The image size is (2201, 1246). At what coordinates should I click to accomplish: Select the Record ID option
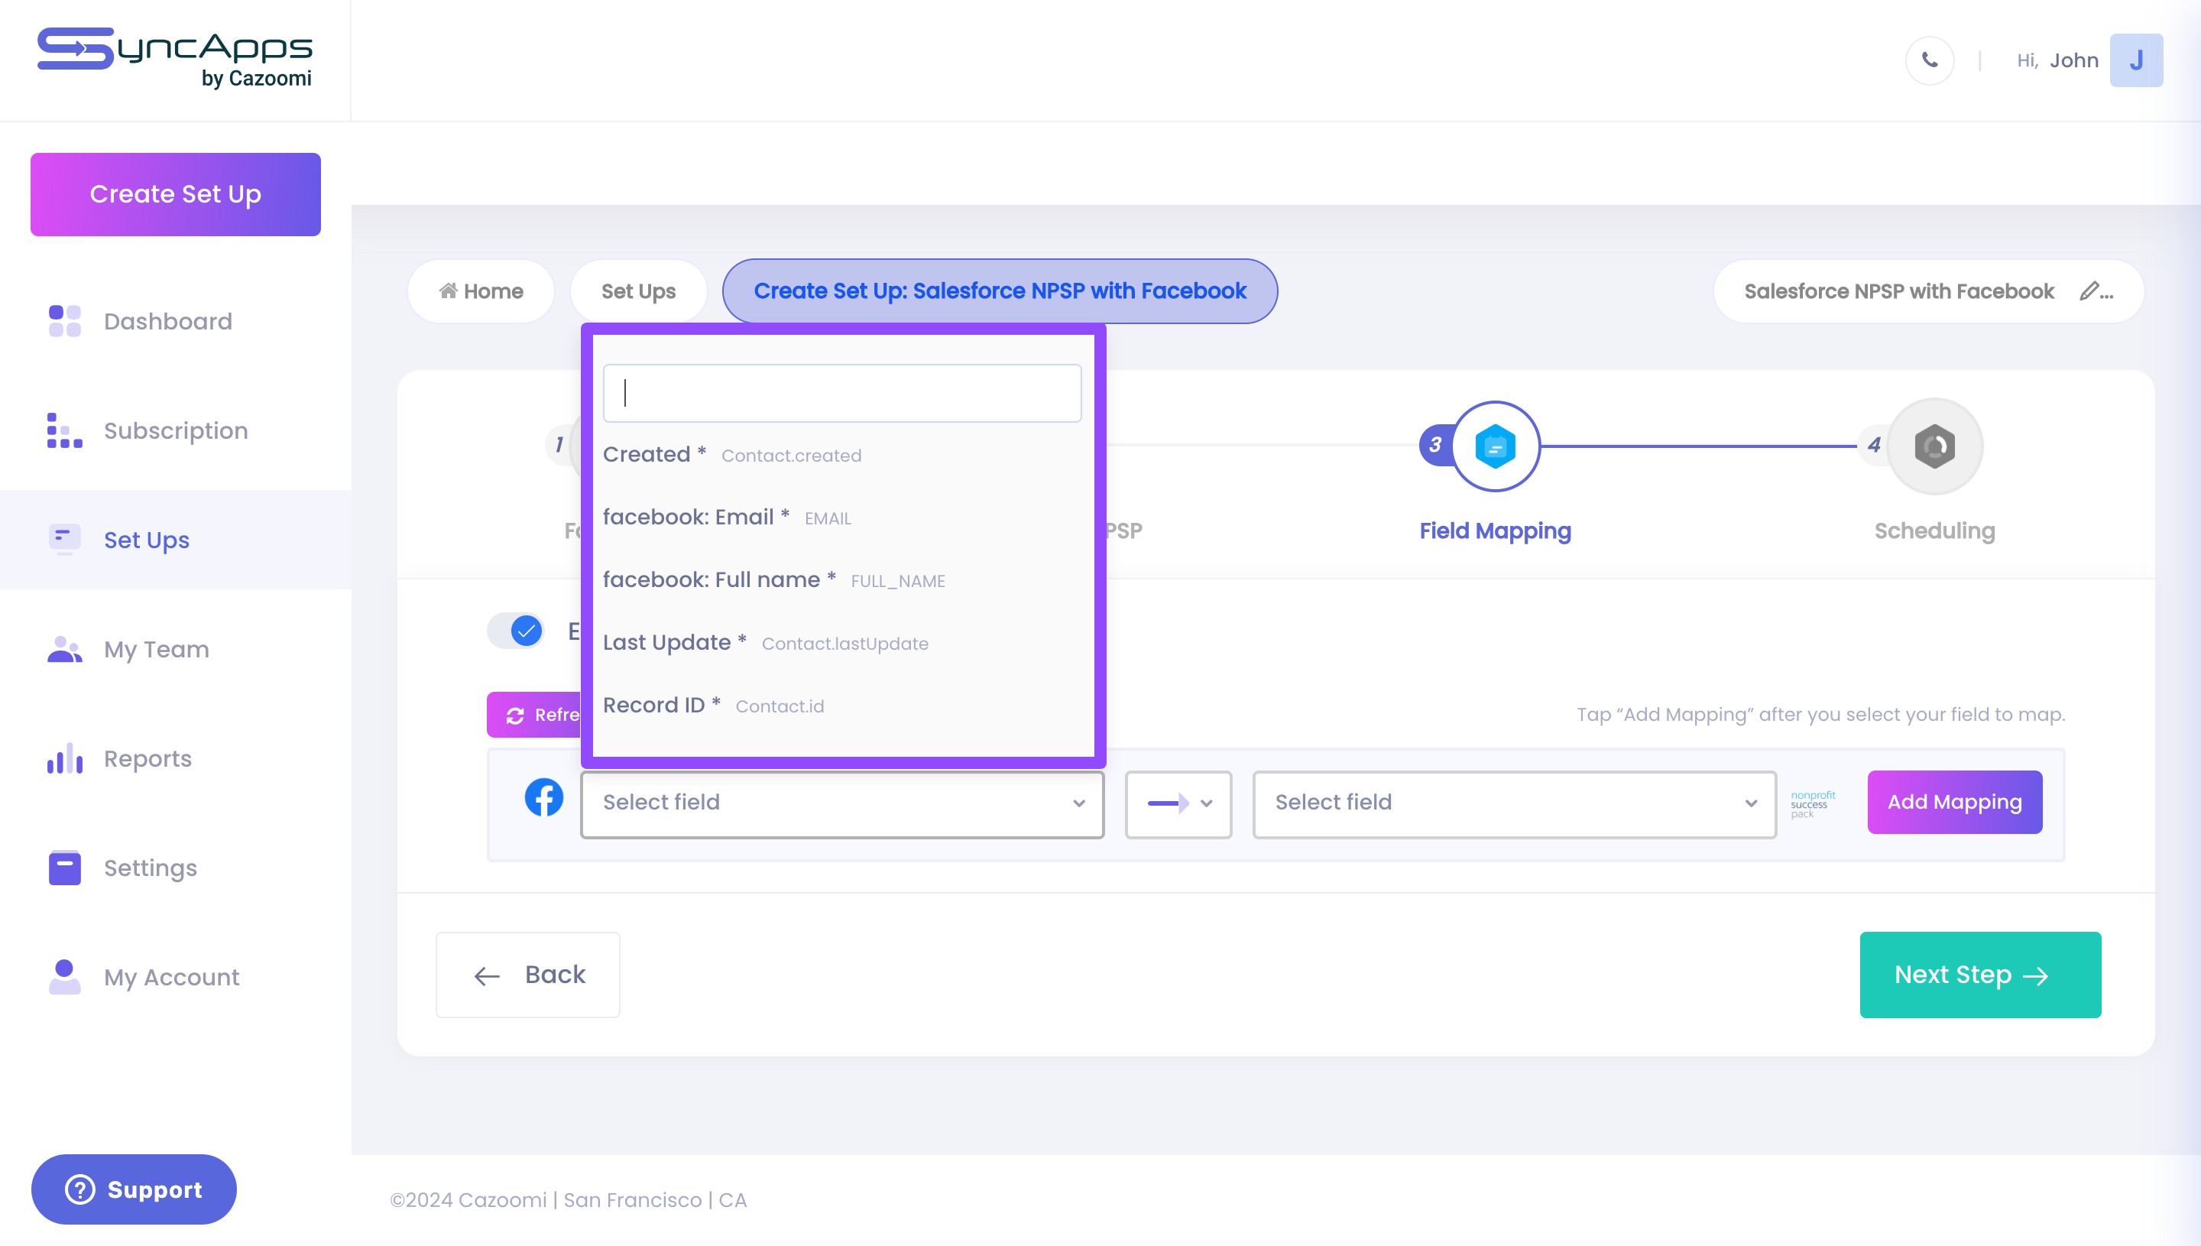pyautogui.click(x=843, y=705)
